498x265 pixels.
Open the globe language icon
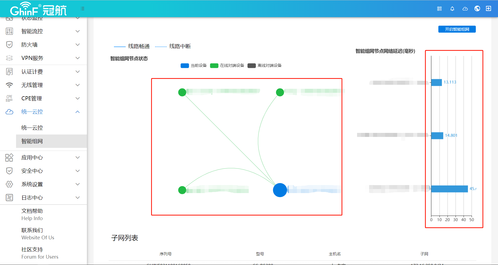coord(477,9)
